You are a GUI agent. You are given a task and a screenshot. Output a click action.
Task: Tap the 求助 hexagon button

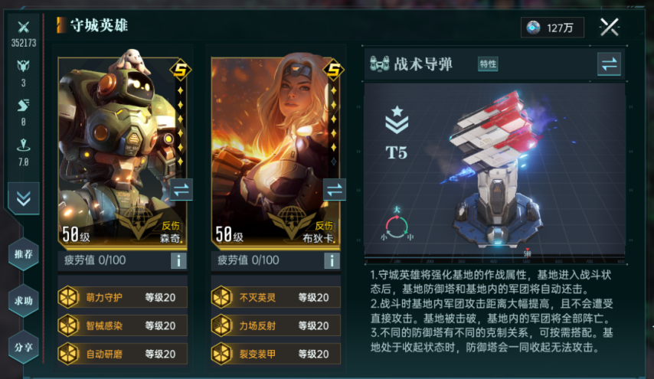pos(23,301)
